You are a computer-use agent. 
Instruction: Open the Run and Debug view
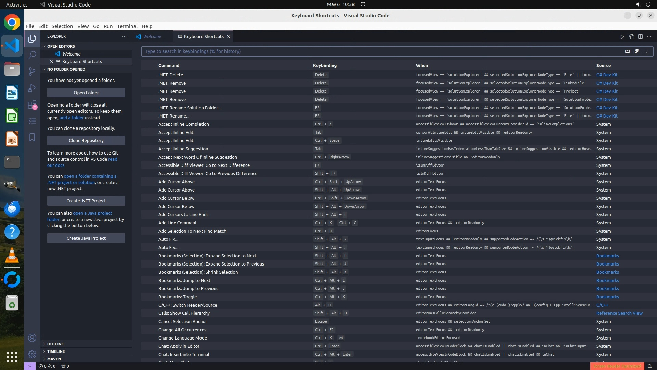(32, 88)
